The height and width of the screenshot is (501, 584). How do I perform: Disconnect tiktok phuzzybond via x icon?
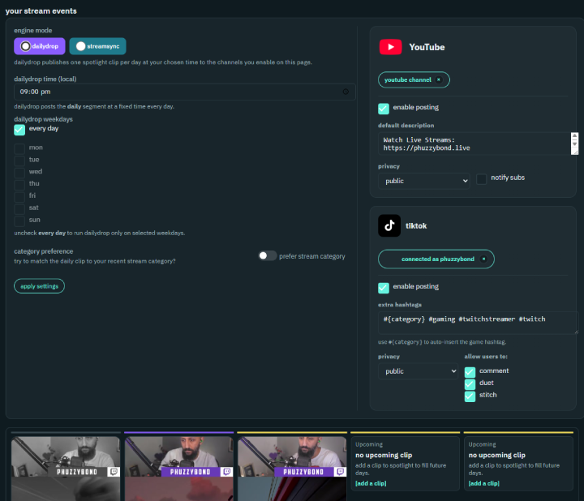[483, 259]
